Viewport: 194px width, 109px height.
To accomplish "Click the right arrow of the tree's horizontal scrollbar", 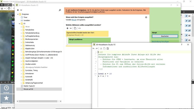I will [x=61, y=101].
